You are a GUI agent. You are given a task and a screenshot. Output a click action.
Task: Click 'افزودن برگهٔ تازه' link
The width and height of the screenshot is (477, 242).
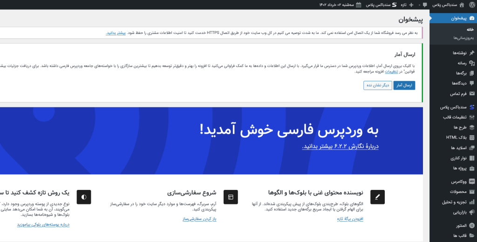pos(350,219)
